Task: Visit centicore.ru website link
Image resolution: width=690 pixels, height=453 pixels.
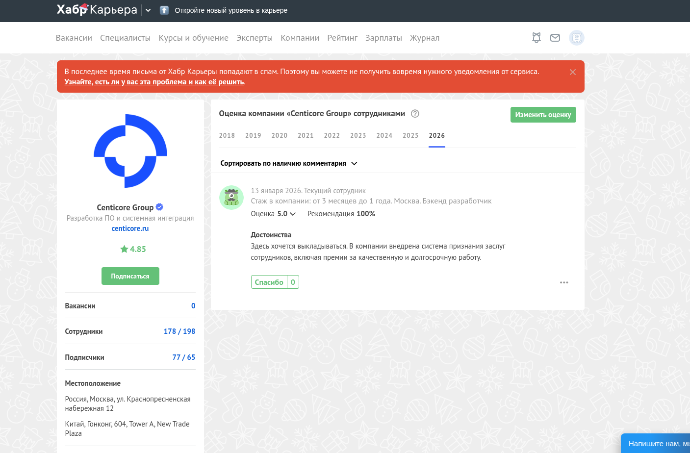Action: 130,228
